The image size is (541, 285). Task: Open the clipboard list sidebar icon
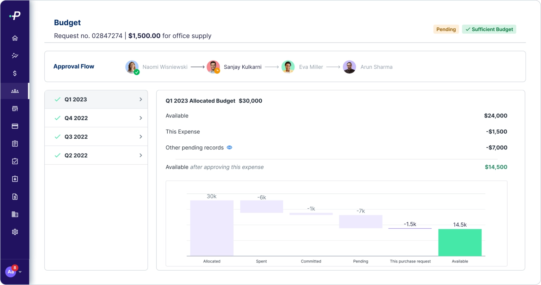pyautogui.click(x=15, y=144)
